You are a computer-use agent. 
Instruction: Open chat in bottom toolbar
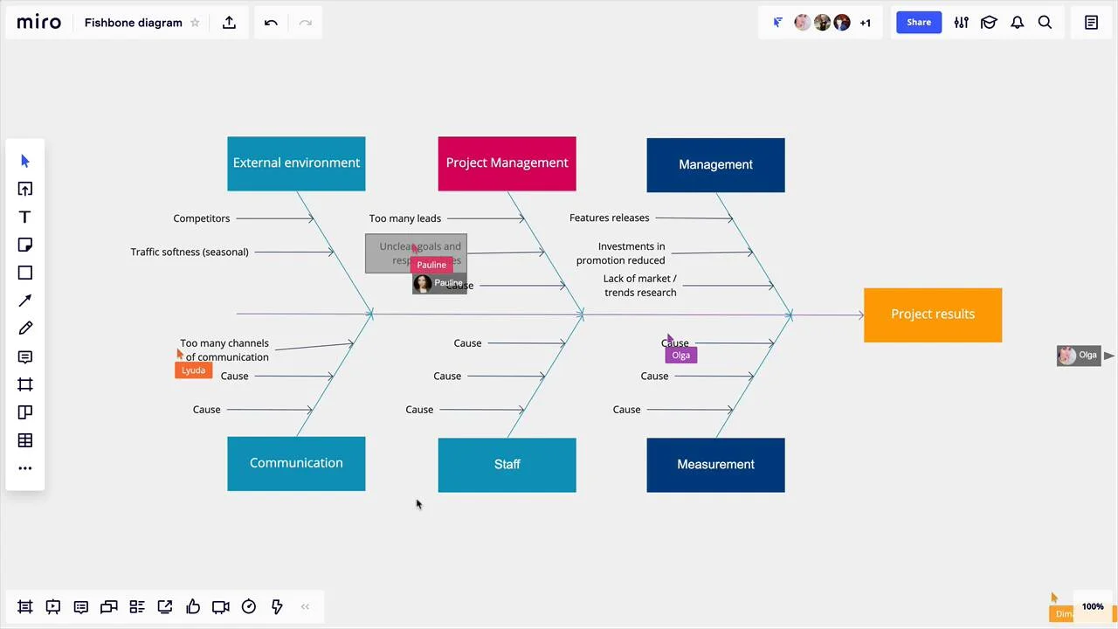point(109,607)
